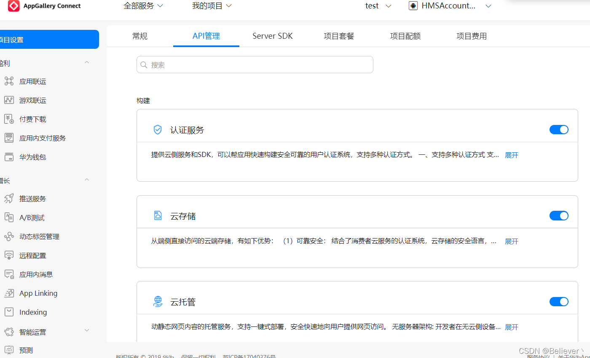
Task: Click the 应用内支付服务 sidebar icon
Action: point(9,138)
